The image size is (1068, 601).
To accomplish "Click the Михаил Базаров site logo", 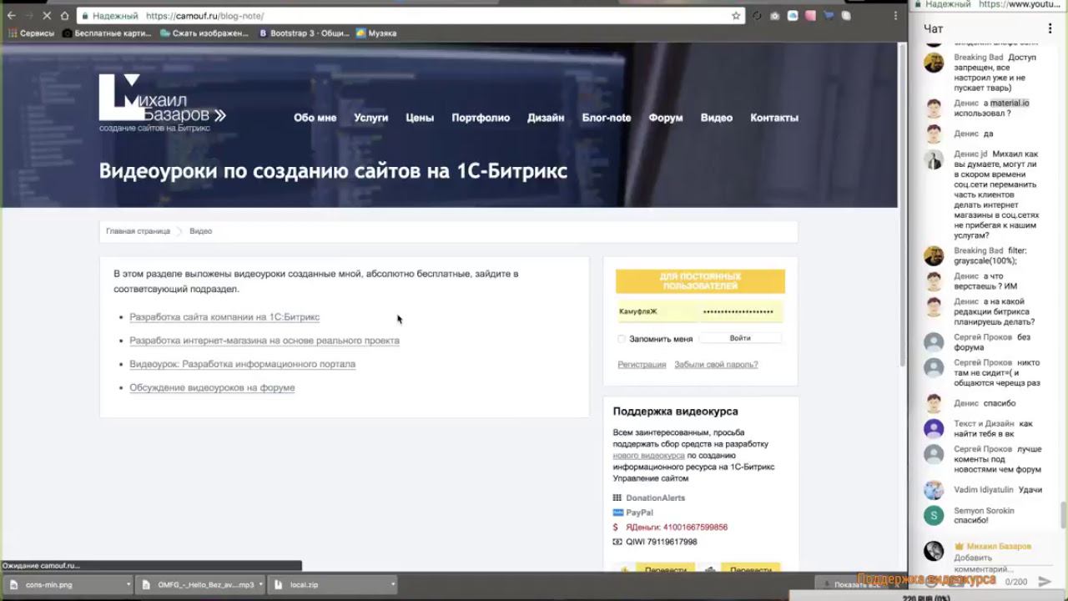I will click(x=163, y=103).
